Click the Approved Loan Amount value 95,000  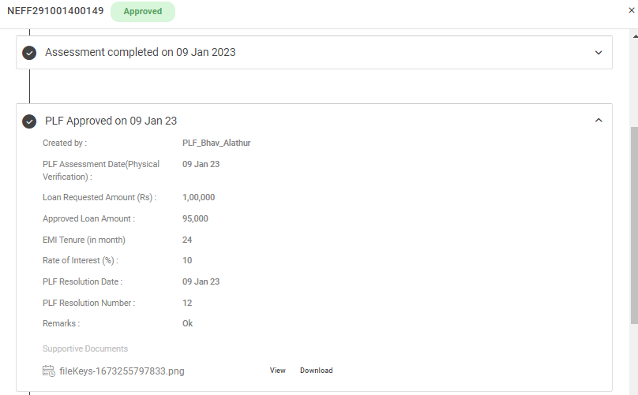pyautogui.click(x=195, y=218)
